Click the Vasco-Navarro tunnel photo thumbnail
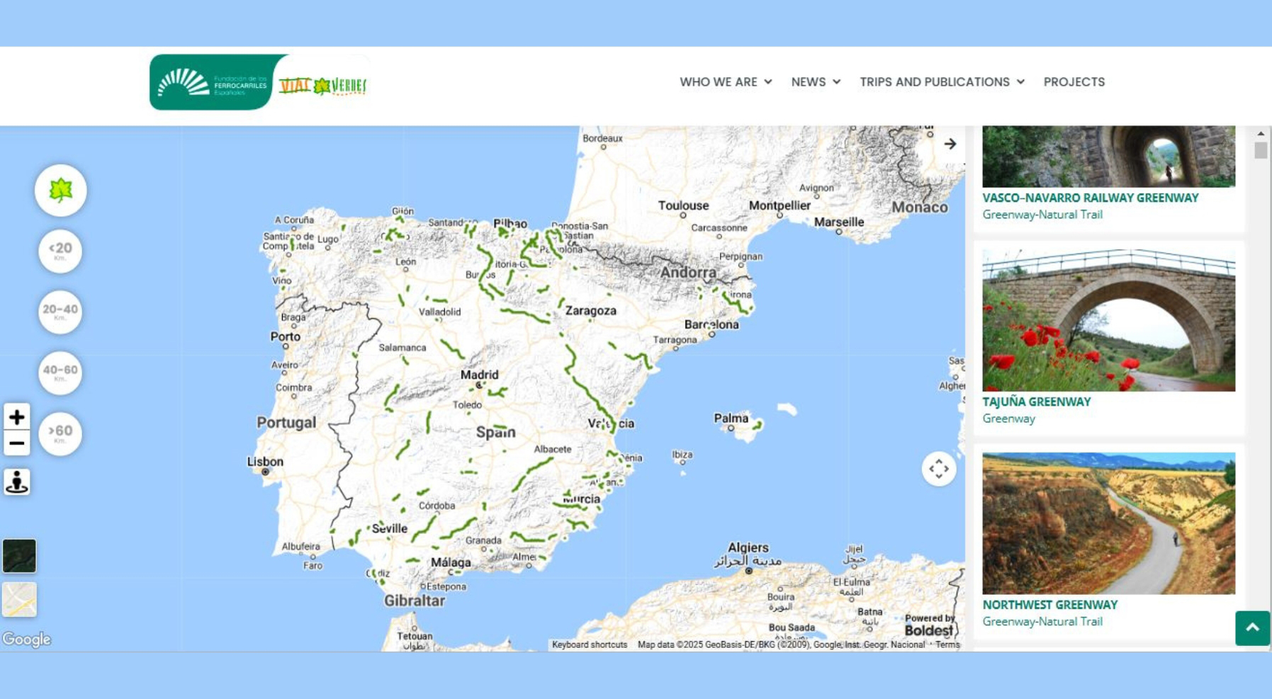This screenshot has width=1272, height=699. 1108,157
